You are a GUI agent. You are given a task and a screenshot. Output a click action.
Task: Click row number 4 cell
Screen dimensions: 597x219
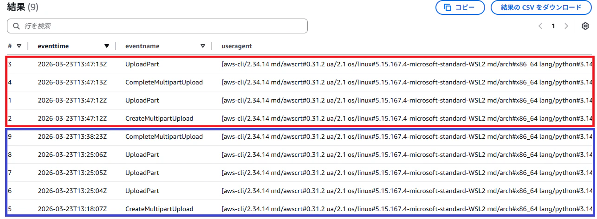10,82
